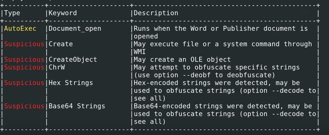Image resolution: width=329 pixels, height=135 pixels.
Task: Click the Base64 Strings keyword
Action: click(x=77, y=106)
